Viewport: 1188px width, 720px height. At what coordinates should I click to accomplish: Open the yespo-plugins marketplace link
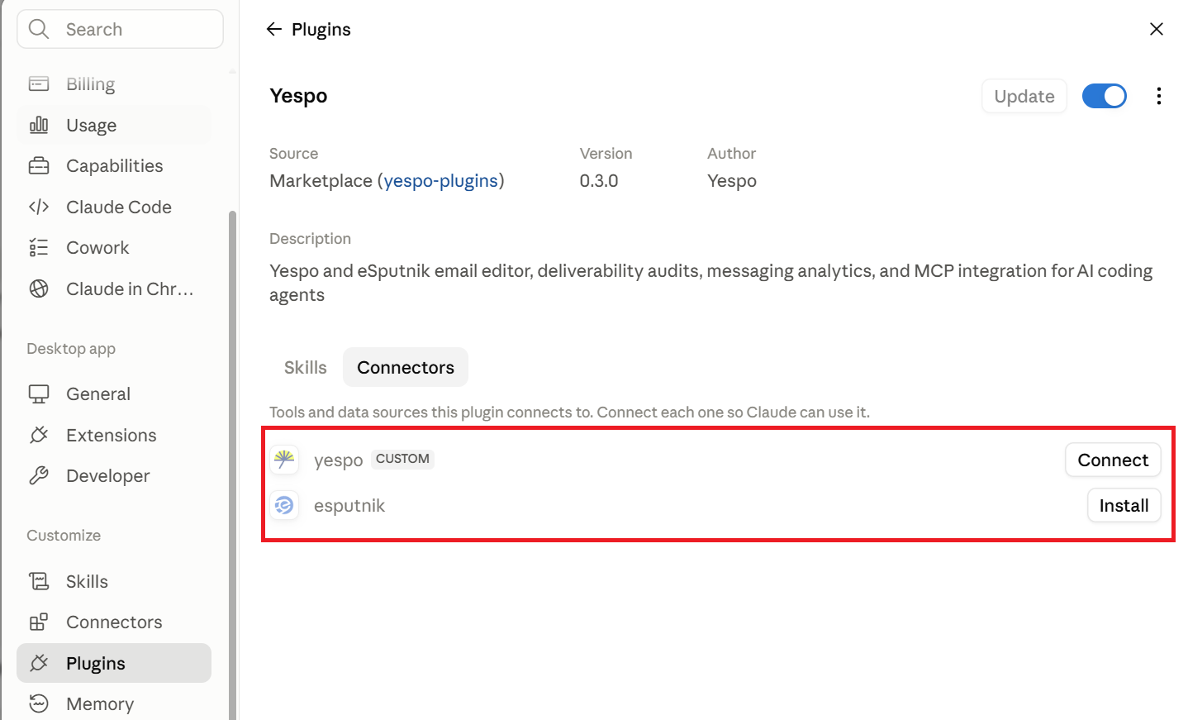click(440, 180)
